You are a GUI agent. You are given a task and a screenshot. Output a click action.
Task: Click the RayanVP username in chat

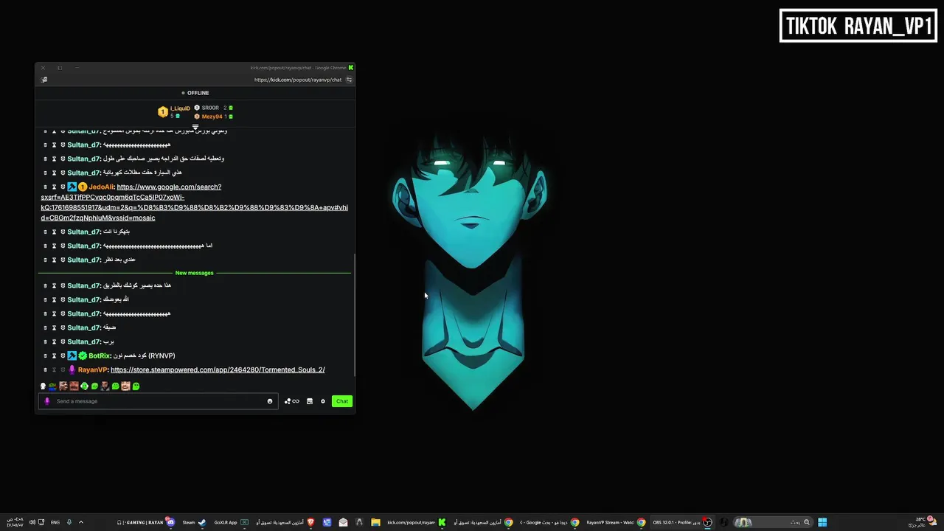point(92,369)
